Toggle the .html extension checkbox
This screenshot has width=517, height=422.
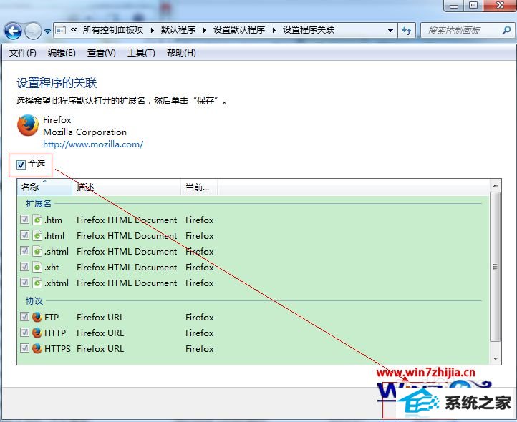click(25, 236)
